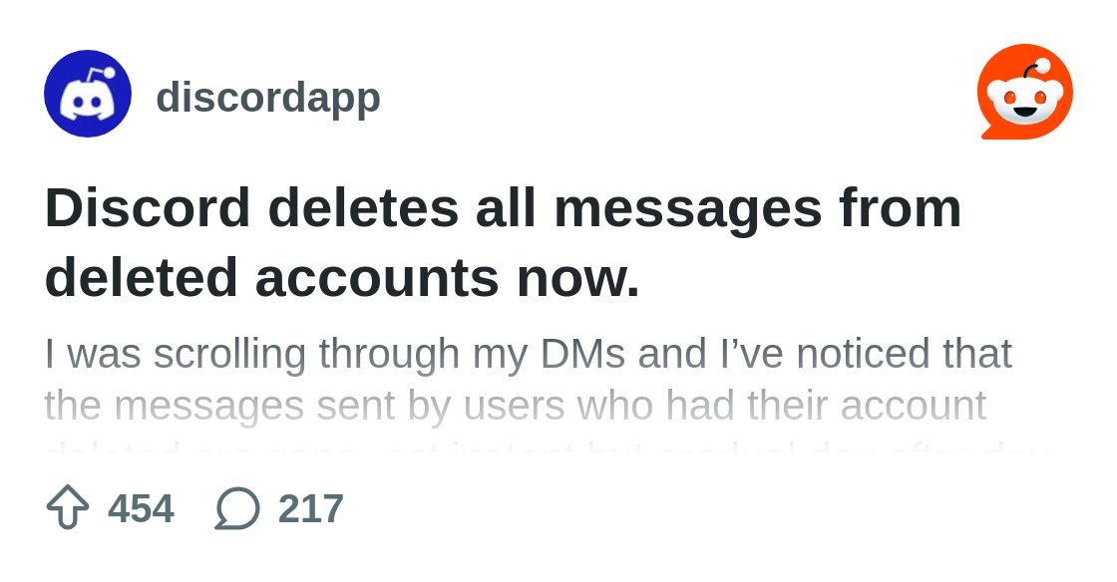This screenshot has height=582, width=1117.
Task: Visit the discordapp subreddit name link
Action: 268,98
